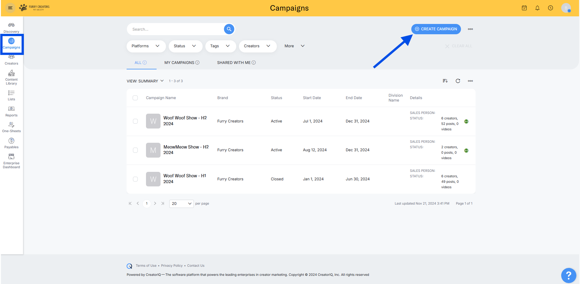Select the Woof Woof Show H2 2024 checkbox
This screenshot has height=284, width=580.
(x=135, y=121)
